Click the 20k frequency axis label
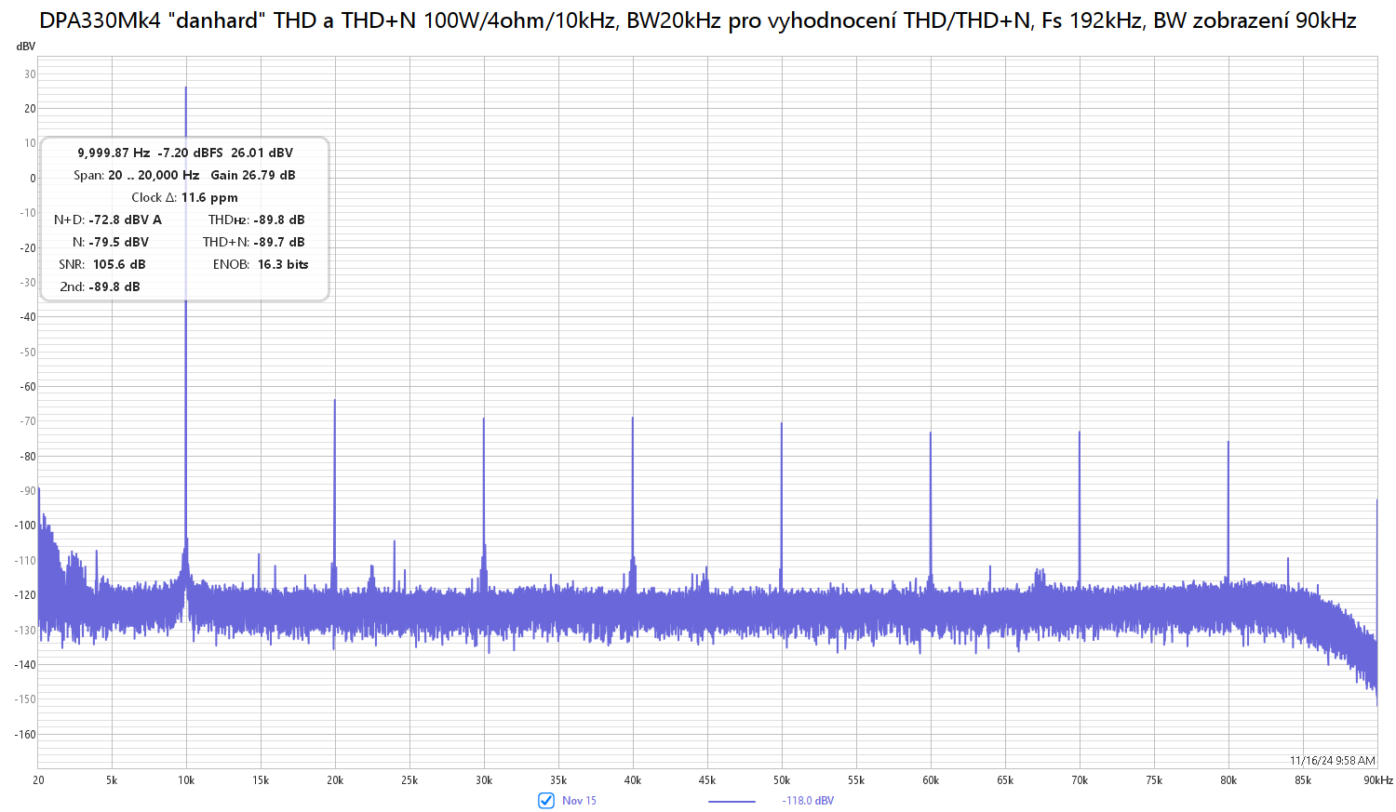 [x=335, y=780]
